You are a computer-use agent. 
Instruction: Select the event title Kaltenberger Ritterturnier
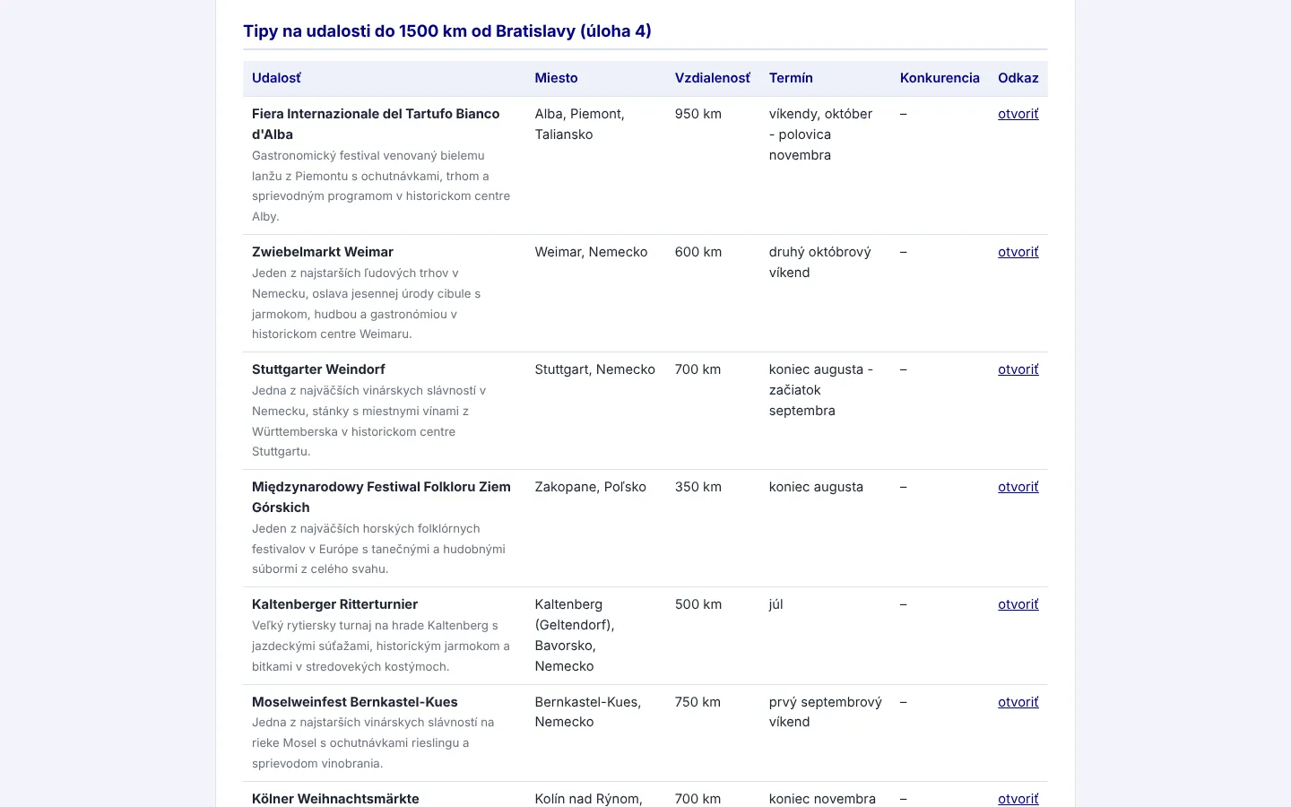[x=334, y=604]
